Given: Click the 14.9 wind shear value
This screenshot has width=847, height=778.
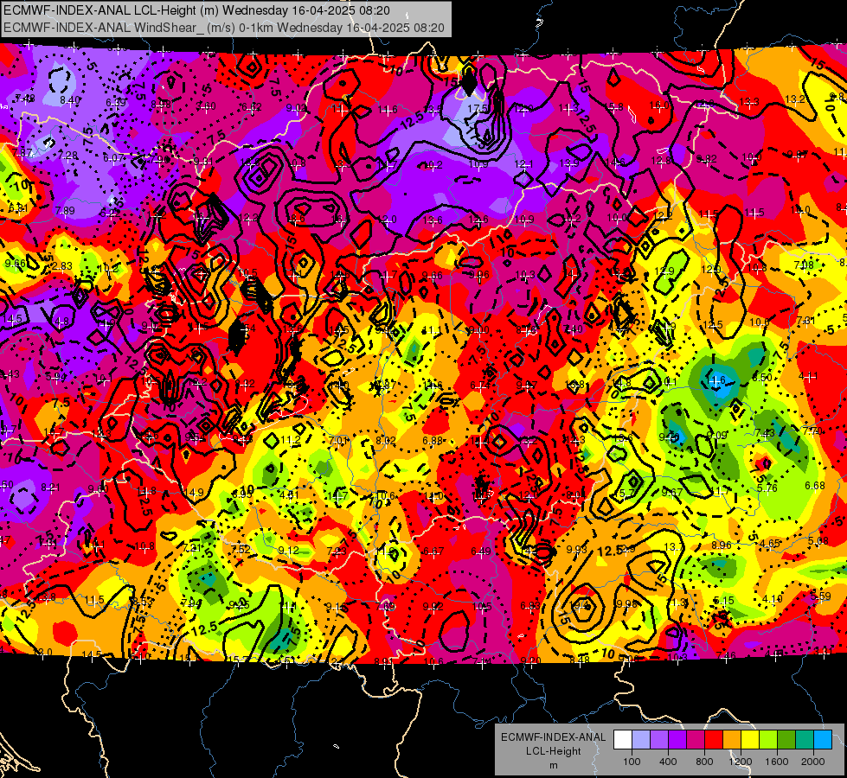Looking at the screenshot, I should [194, 493].
